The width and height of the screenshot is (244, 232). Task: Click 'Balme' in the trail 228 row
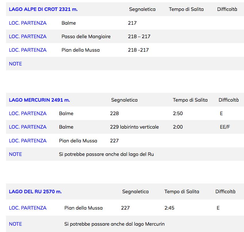(x=66, y=113)
